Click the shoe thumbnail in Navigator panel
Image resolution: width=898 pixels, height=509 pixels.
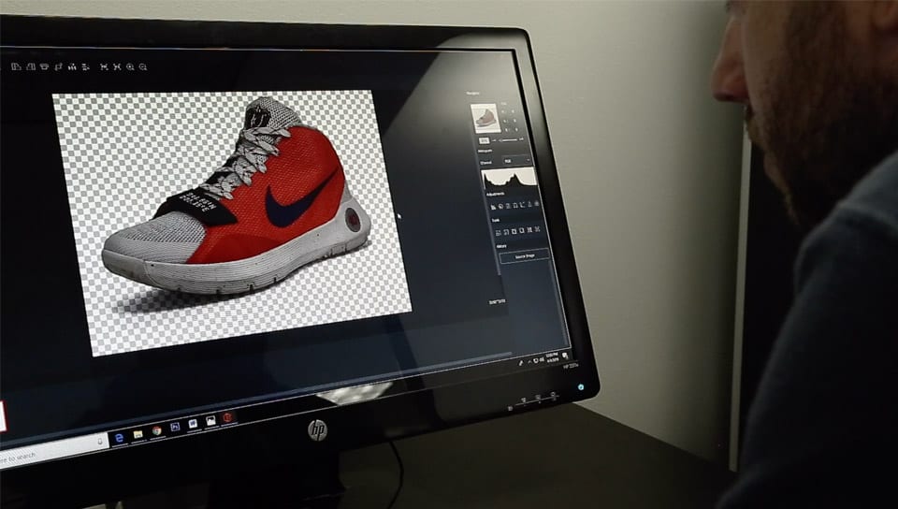tap(485, 119)
